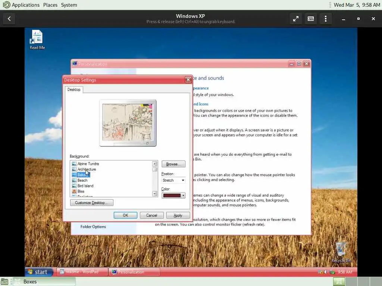Click the Beach wallpaper thumbnail icon
This screenshot has height=286, width=382.
74,180
